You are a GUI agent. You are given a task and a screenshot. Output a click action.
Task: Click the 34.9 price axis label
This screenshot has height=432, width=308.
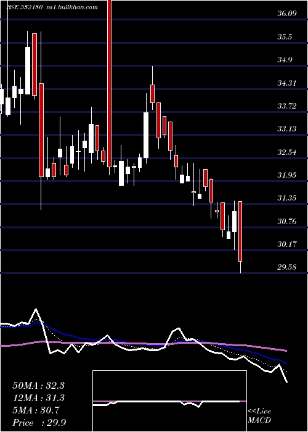[x=285, y=60]
